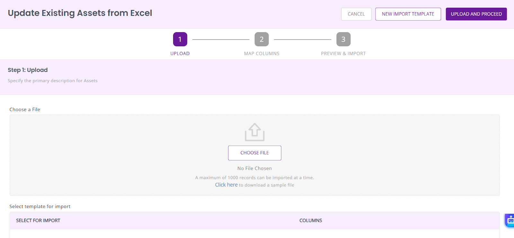Go to the PREVIEW & IMPORT step label
This screenshot has height=238, width=514.
[343, 54]
